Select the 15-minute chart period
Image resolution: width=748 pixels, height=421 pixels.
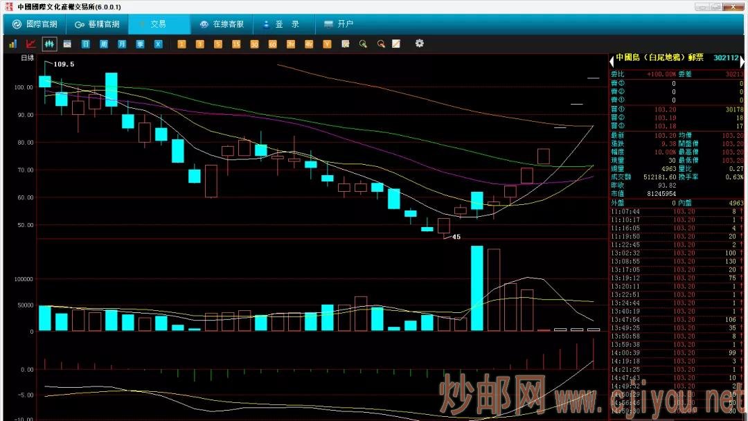pyautogui.click(x=235, y=44)
